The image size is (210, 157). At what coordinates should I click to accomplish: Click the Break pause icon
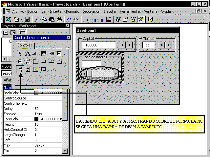click(95, 20)
